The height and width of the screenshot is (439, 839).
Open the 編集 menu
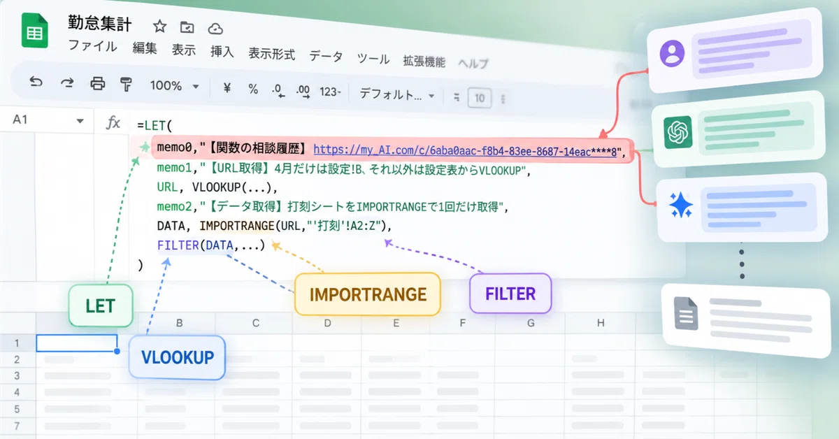tap(145, 48)
